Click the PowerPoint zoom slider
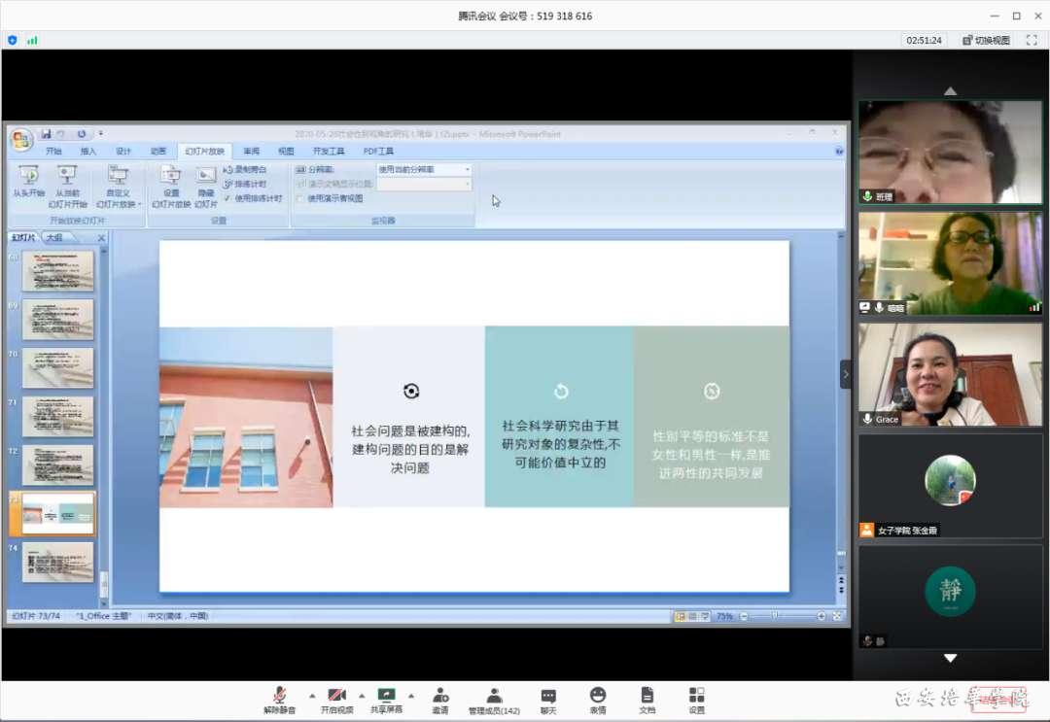Image resolution: width=1050 pixels, height=722 pixels. pos(776,616)
